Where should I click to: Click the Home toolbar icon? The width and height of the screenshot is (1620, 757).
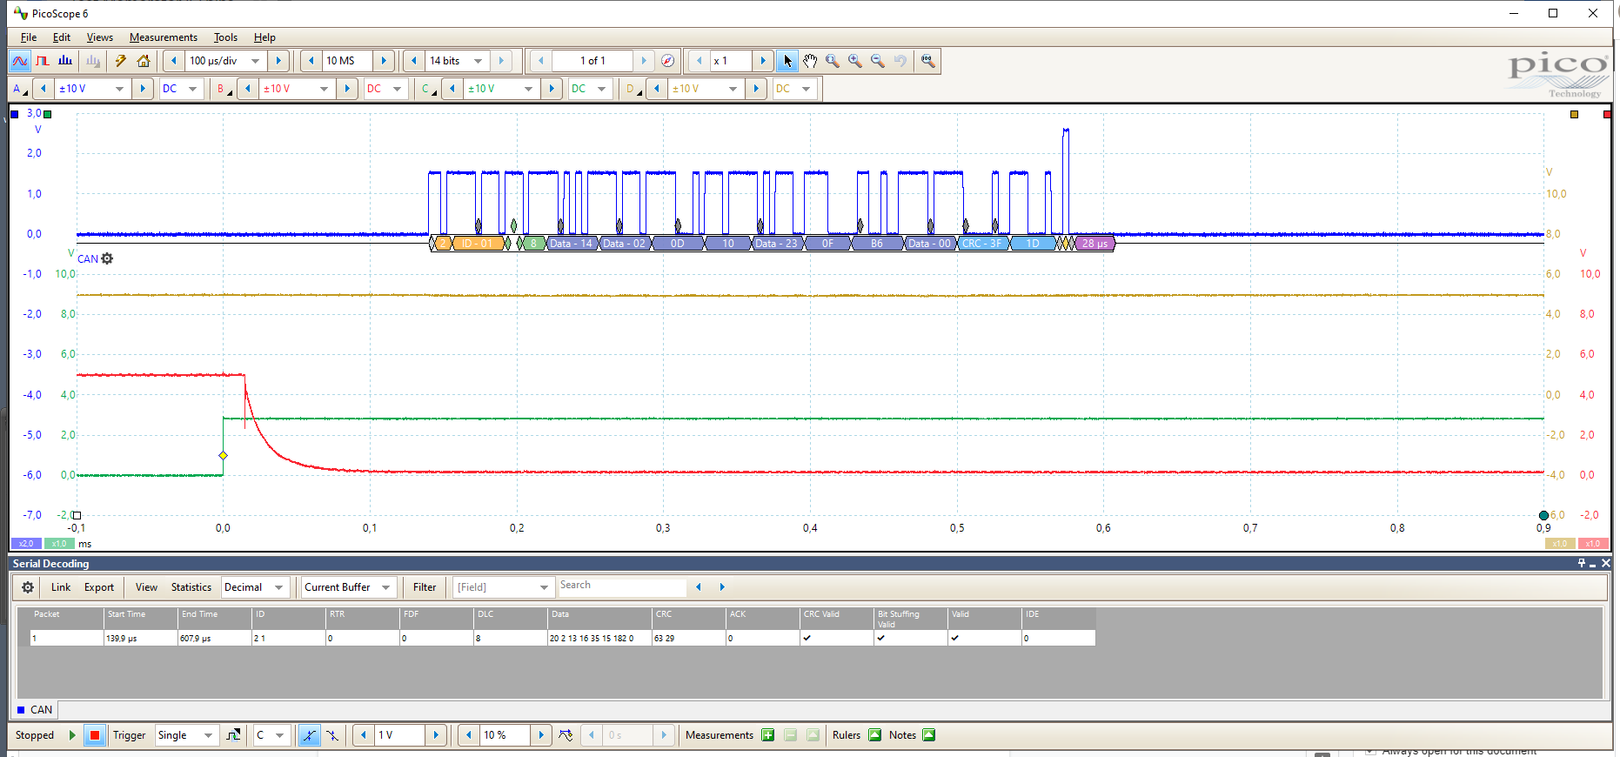click(x=144, y=61)
